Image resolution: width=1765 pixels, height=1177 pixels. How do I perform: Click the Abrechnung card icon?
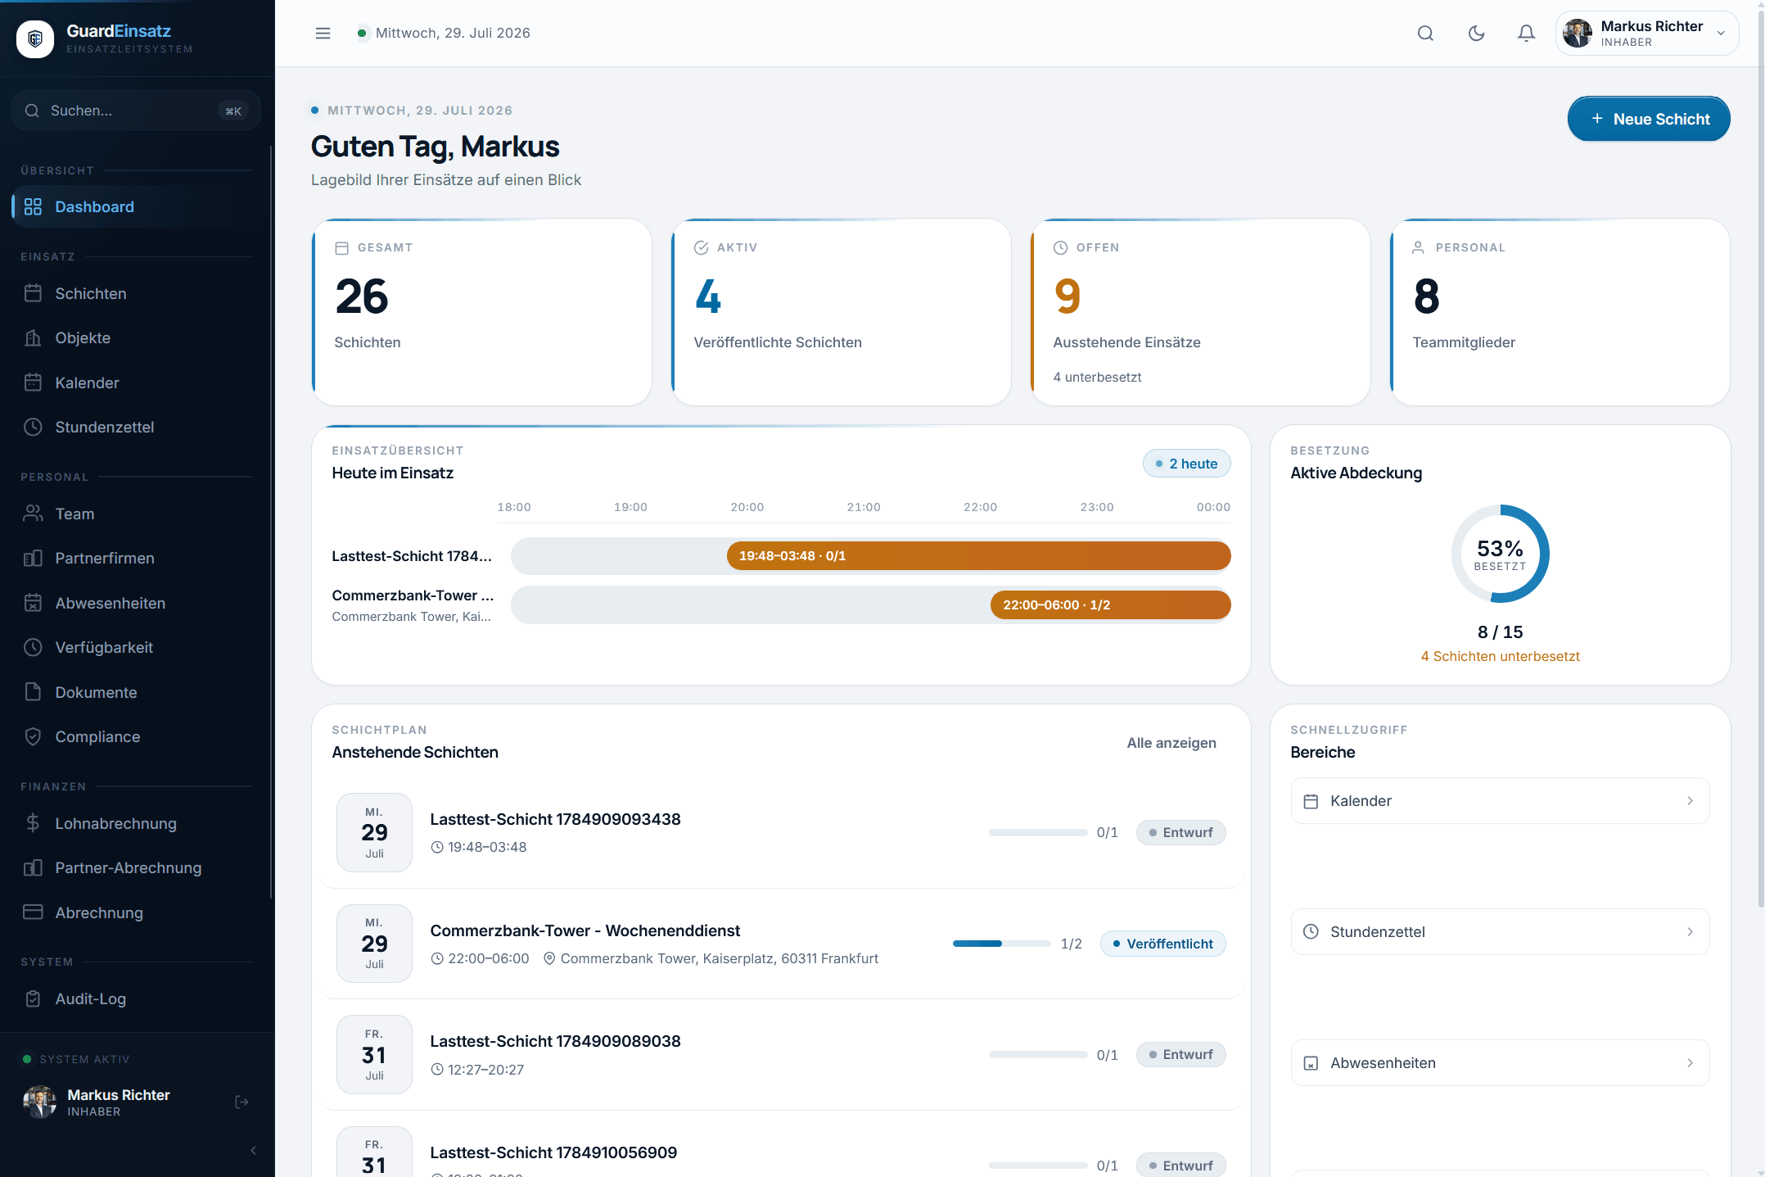[33, 912]
